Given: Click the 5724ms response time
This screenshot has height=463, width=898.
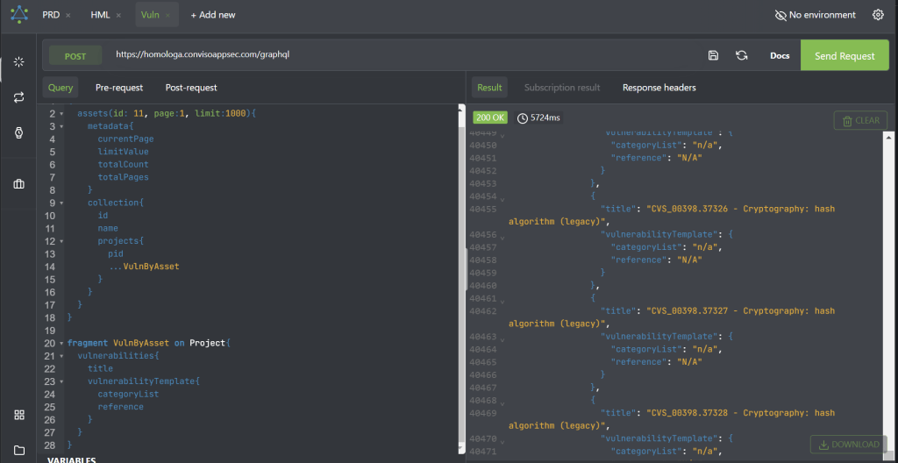Looking at the screenshot, I should click(x=545, y=118).
